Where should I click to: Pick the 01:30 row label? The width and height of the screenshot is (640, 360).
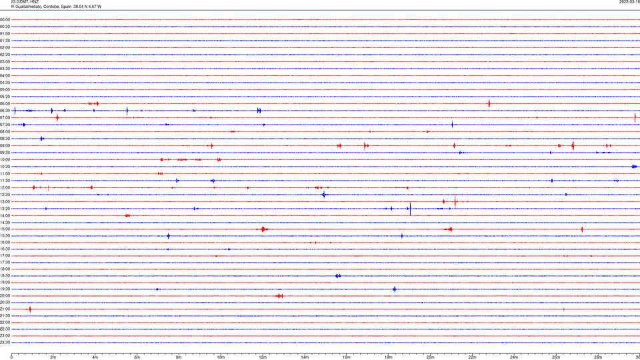coord(5,41)
